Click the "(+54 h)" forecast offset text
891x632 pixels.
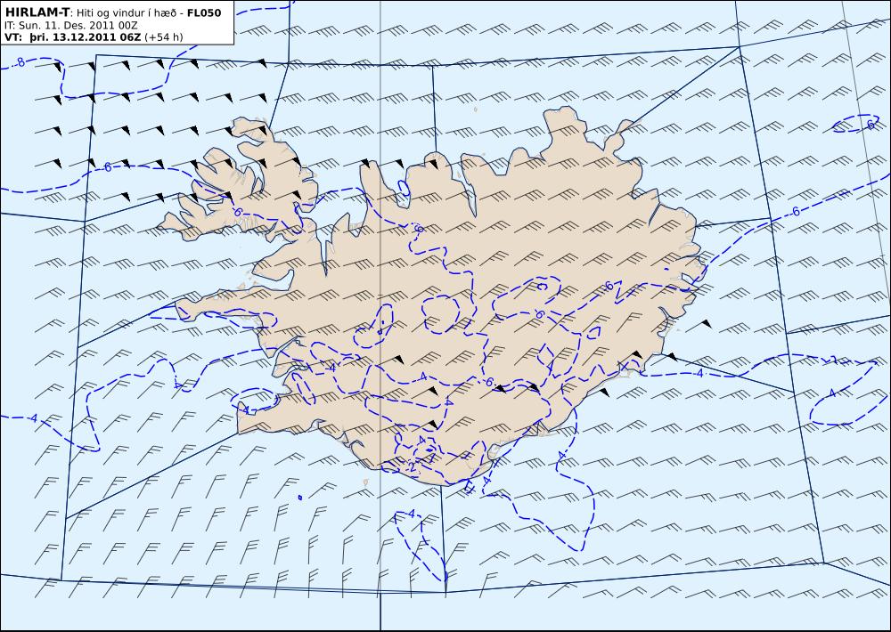point(164,37)
